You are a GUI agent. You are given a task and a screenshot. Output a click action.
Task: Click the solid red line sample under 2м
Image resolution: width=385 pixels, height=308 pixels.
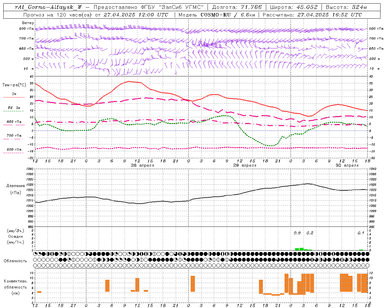(x=14, y=97)
